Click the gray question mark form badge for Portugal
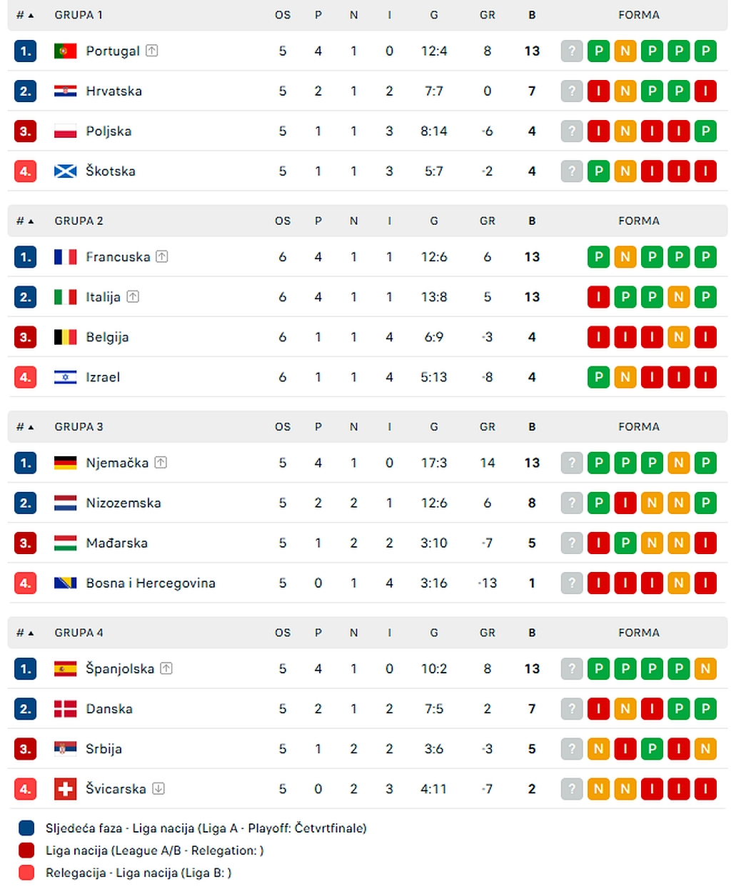Viewport: 731px width, 889px height. [572, 51]
